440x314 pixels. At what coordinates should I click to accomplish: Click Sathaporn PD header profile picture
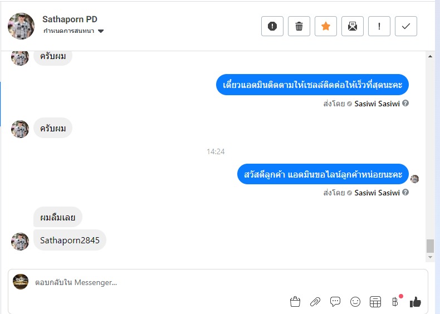[x=21, y=26]
